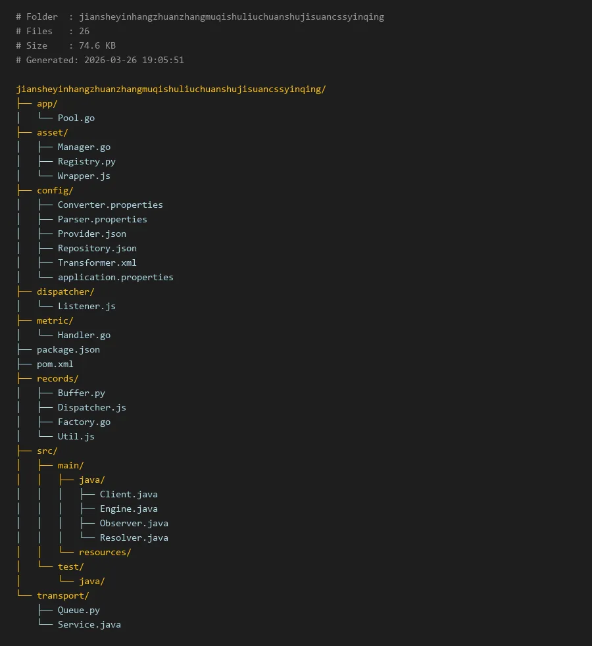Open Listener.js file
The image size is (592, 646).
point(86,306)
